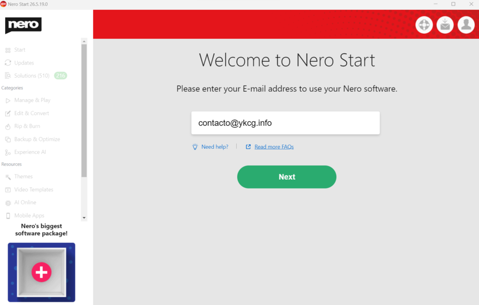Open the Updates menu item
This screenshot has width=479, height=305.
tap(24, 63)
